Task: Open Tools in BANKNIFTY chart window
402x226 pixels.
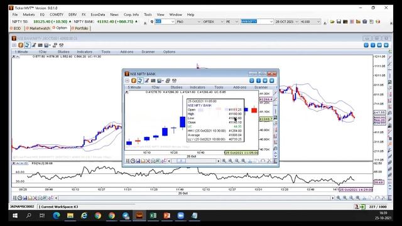Action: pyautogui.click(x=106, y=51)
